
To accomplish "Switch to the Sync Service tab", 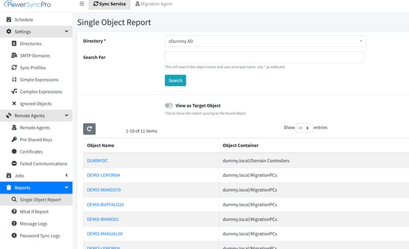I will 109,4.
